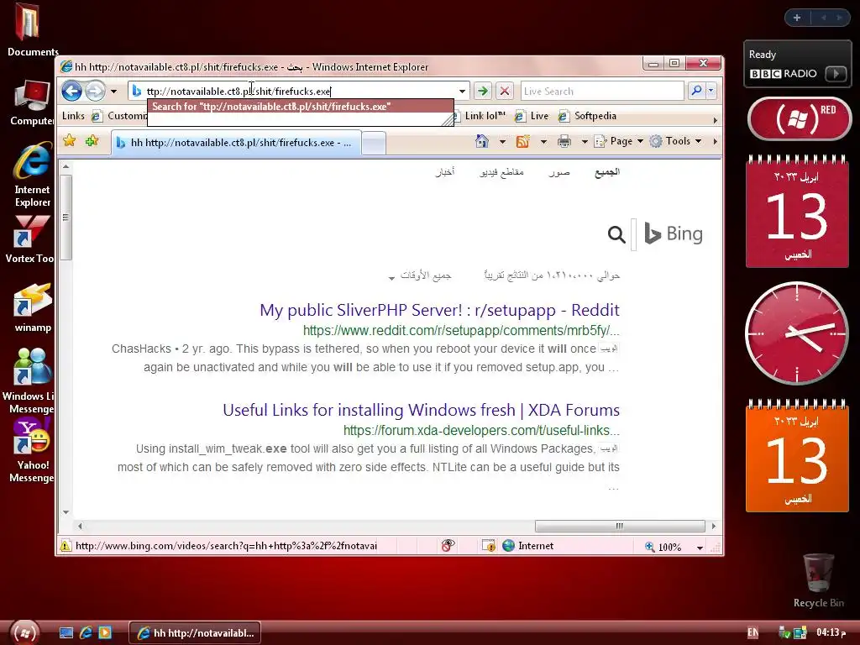Image resolution: width=860 pixels, height=645 pixels.
Task: Click the analog clock gadget
Action: (x=797, y=333)
